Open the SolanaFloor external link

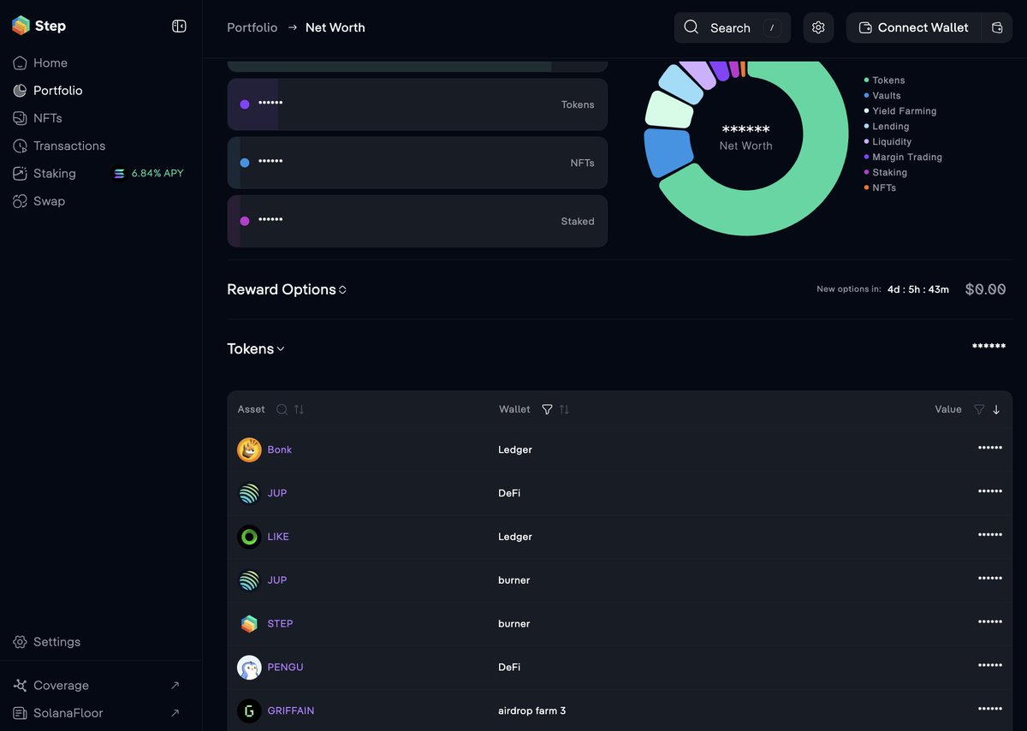tap(68, 712)
